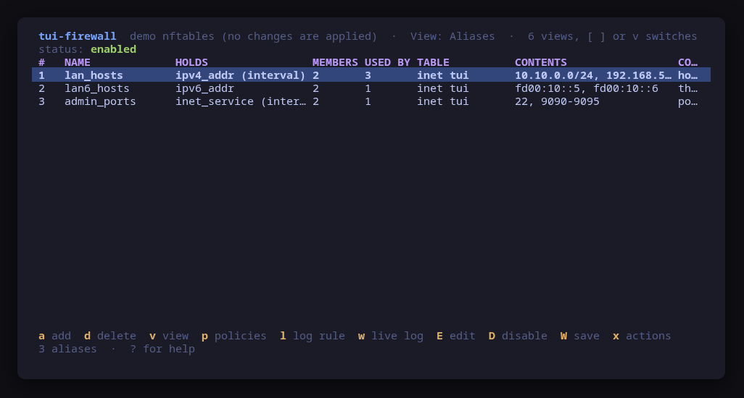Click the NAME column header
This screenshot has width=744, height=398.
click(78, 62)
